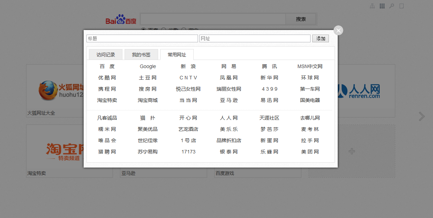This screenshot has height=218, width=433.
Task: Pick the 糯米网 link
Action: point(107,129)
